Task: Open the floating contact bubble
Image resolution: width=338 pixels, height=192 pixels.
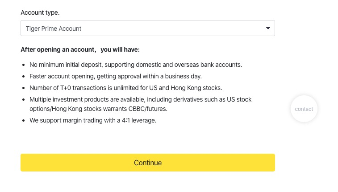Action: pyautogui.click(x=304, y=109)
